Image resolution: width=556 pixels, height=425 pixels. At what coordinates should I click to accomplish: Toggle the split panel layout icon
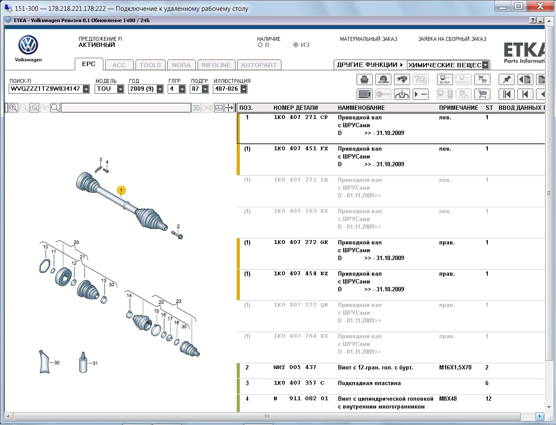click(x=219, y=108)
